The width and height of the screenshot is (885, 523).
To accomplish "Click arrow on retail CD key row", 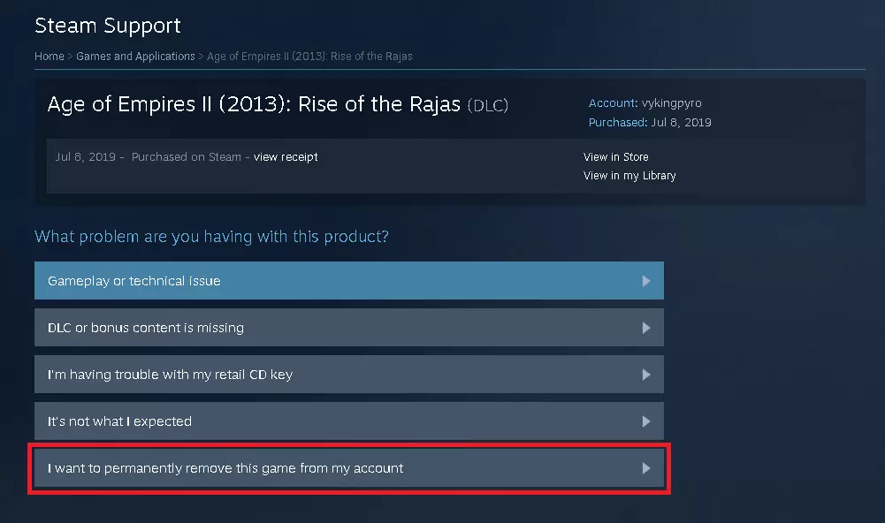I will coord(646,375).
